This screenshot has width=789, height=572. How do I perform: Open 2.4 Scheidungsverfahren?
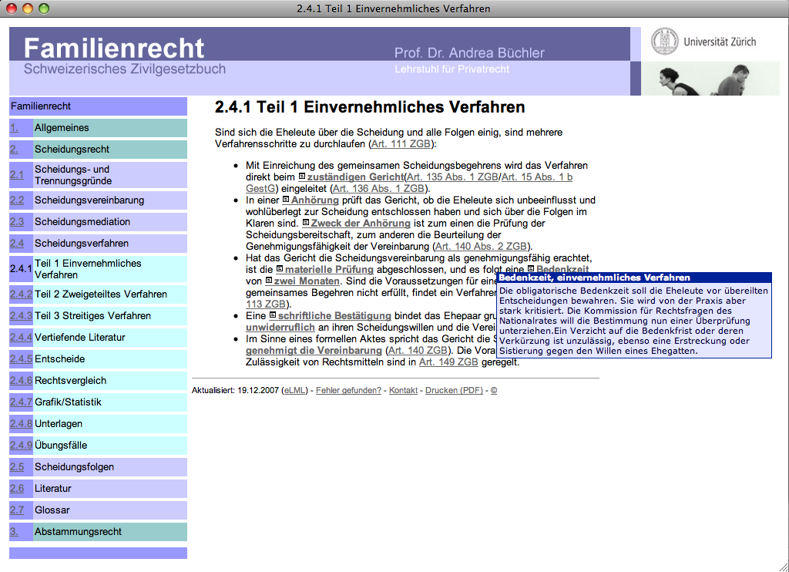coord(98,244)
